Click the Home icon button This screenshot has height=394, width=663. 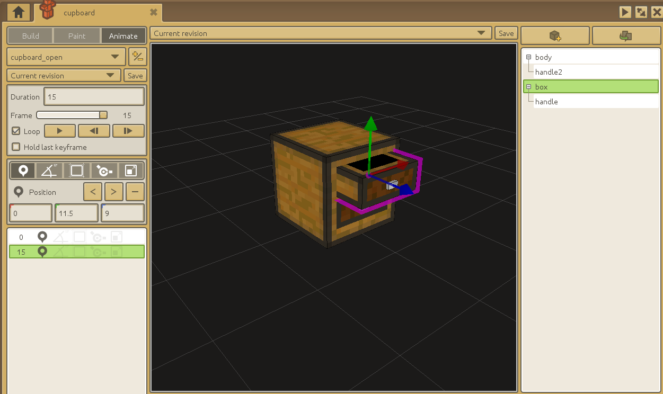pos(19,12)
